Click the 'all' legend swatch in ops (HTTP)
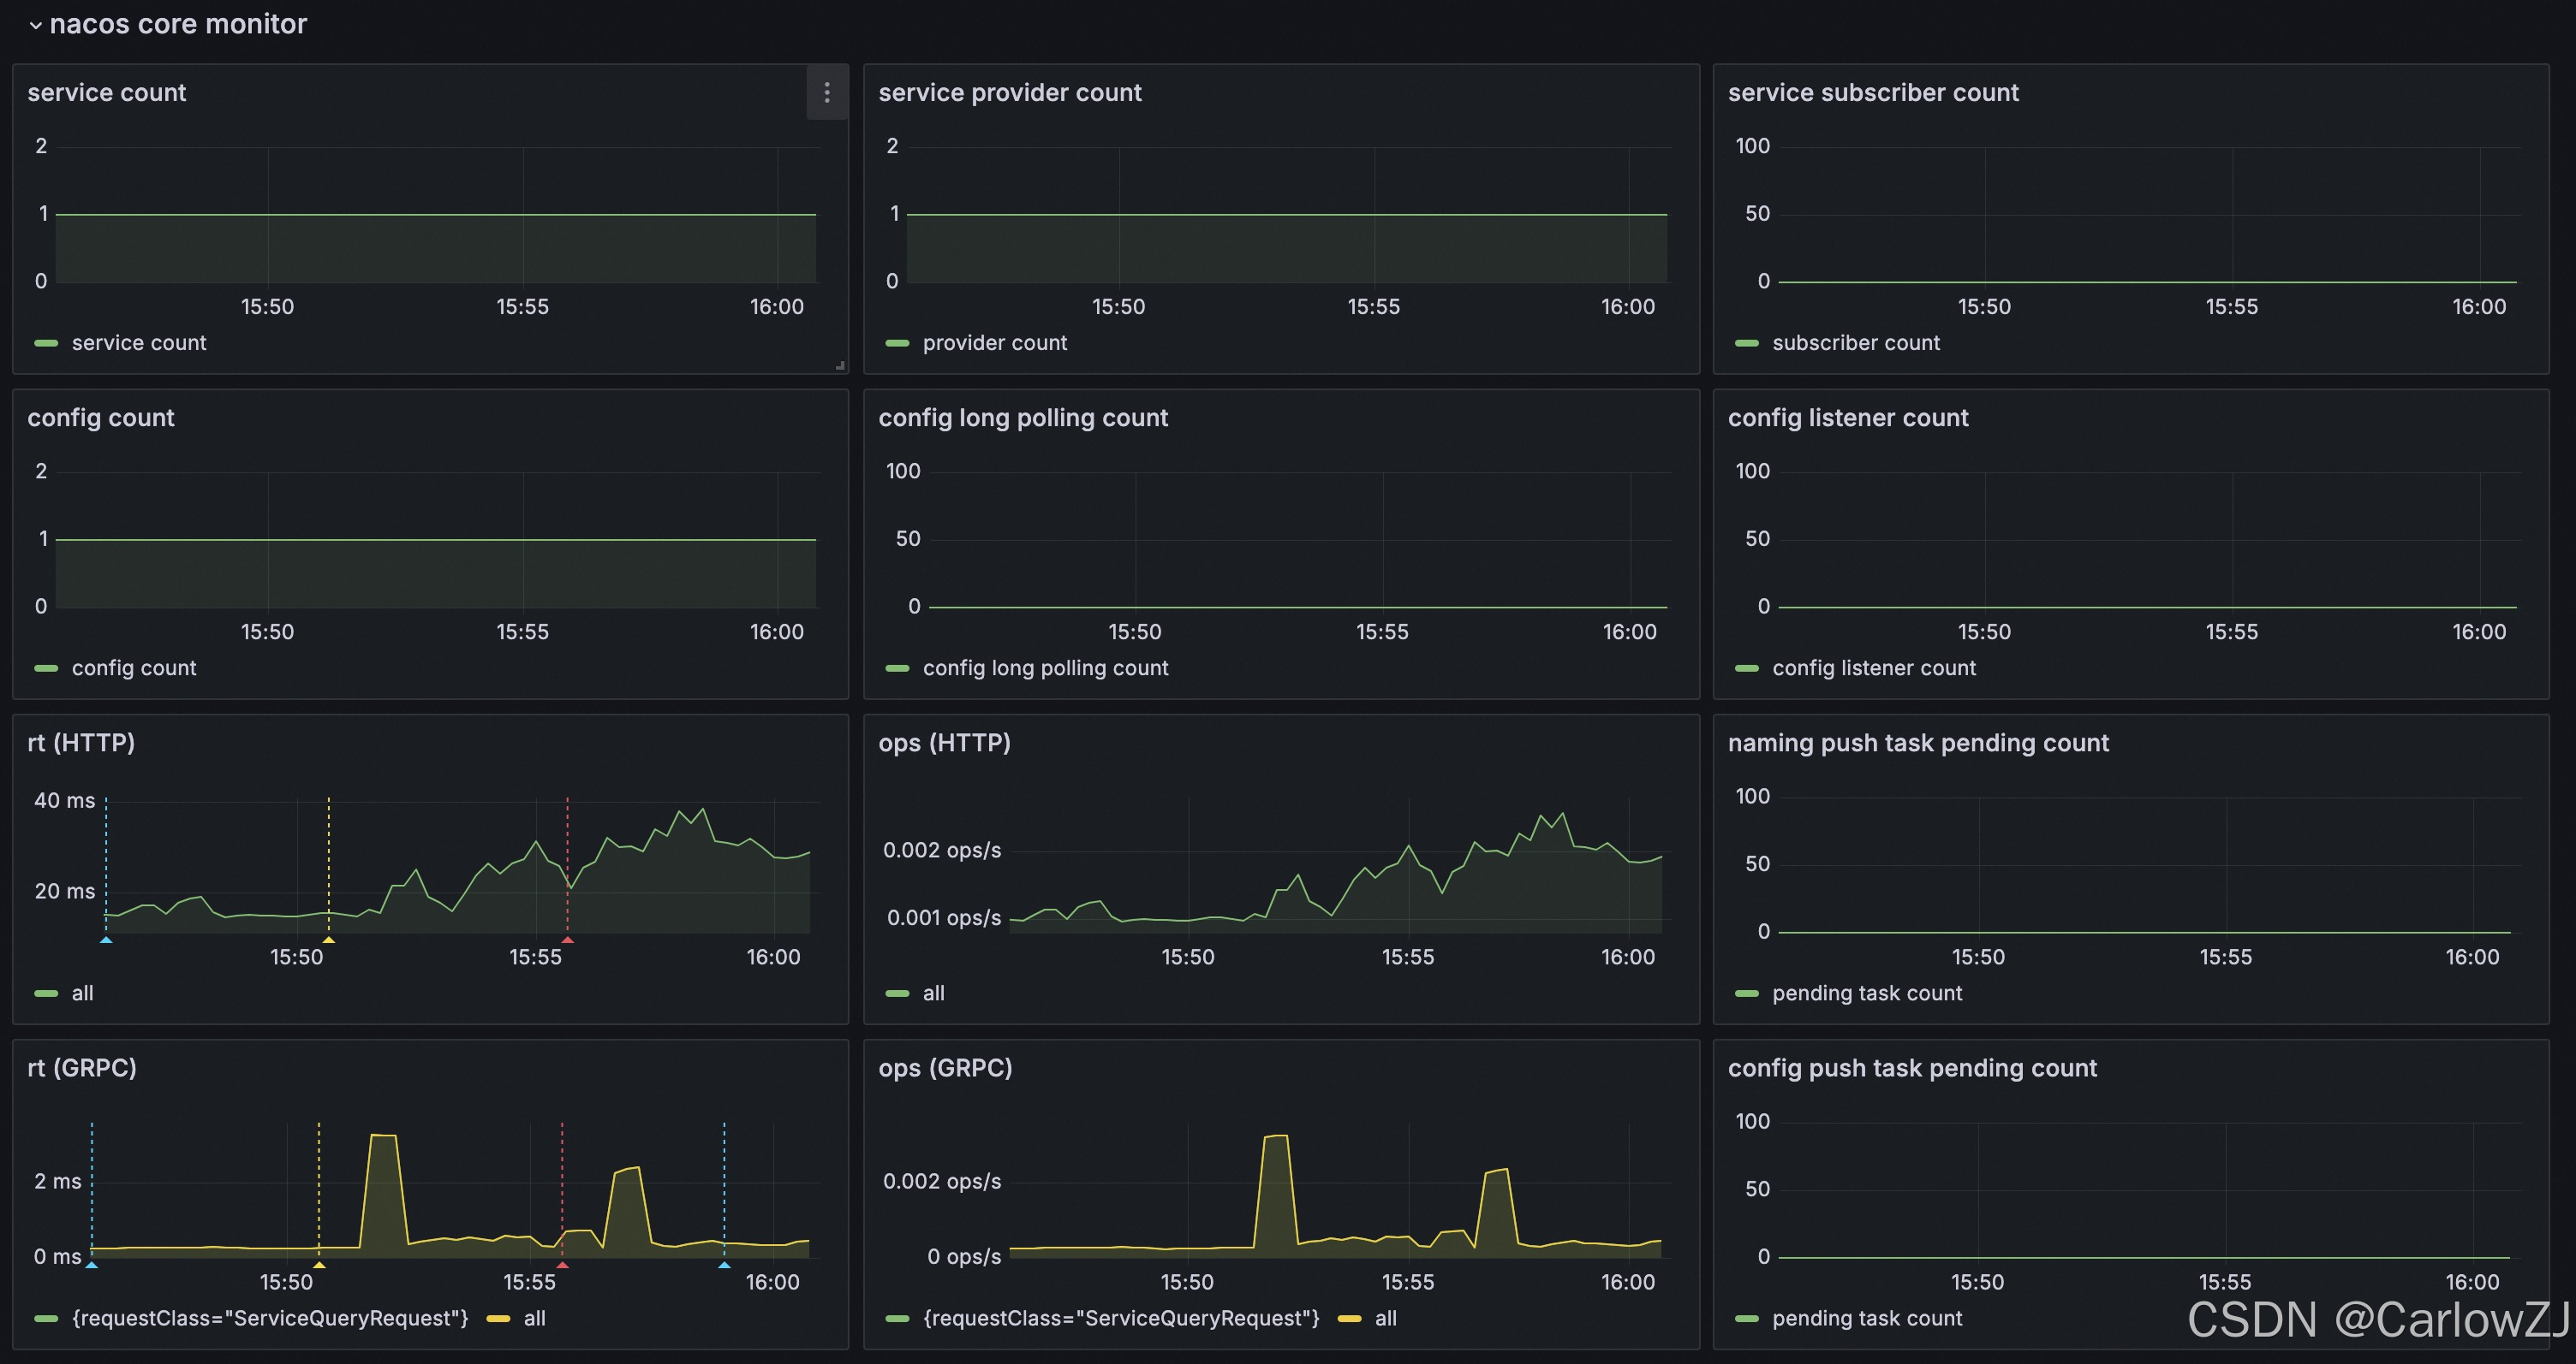Viewport: 2576px width, 1364px height. click(897, 993)
